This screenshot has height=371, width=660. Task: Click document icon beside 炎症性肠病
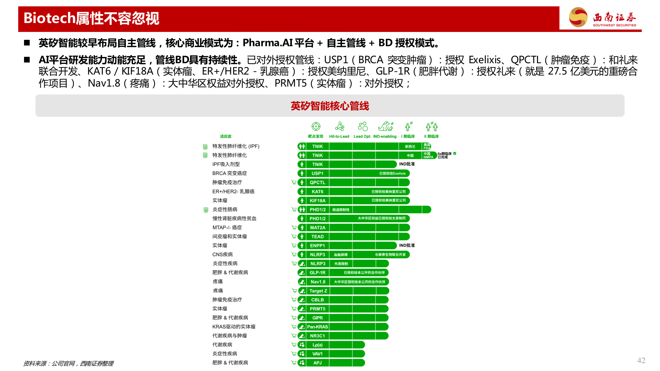pos(206,210)
